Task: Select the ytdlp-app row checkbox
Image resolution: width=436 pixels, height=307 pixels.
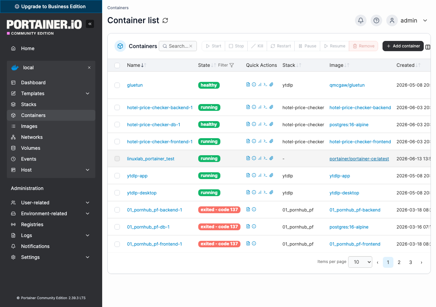Action: click(117, 176)
